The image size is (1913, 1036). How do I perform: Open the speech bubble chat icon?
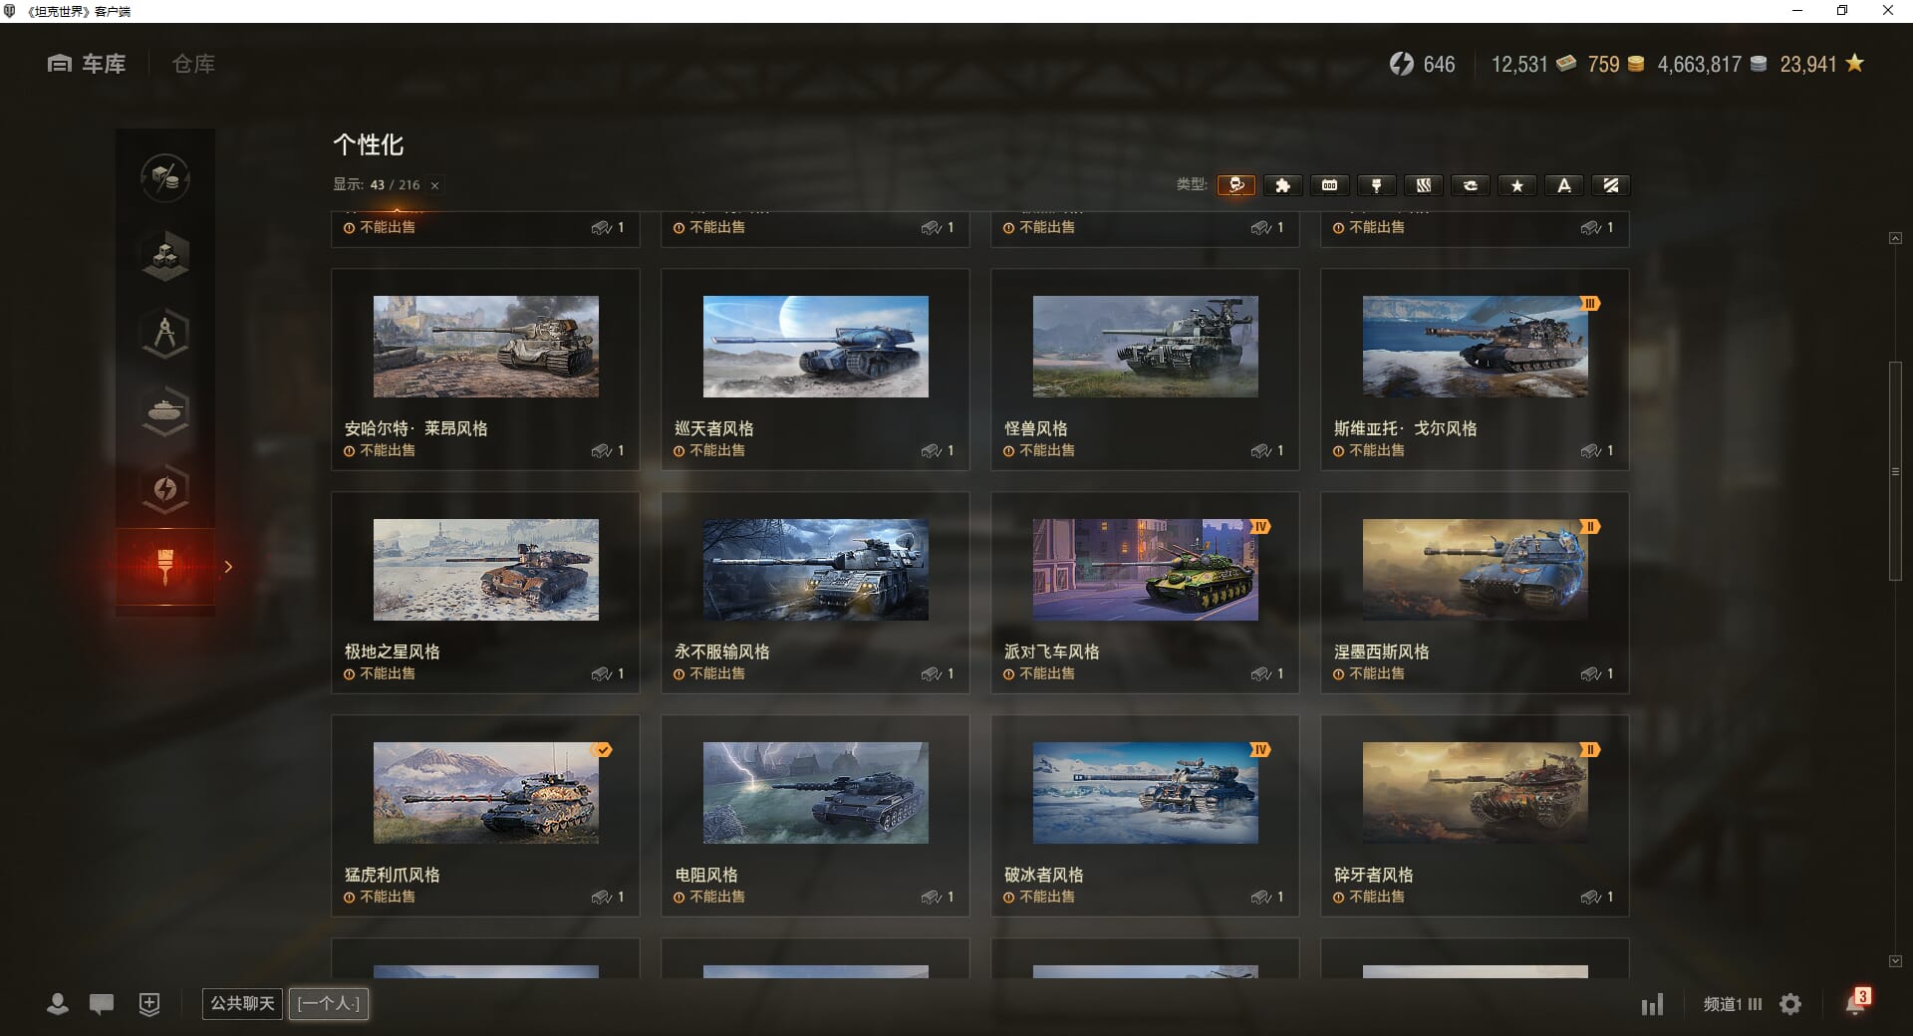click(102, 1004)
